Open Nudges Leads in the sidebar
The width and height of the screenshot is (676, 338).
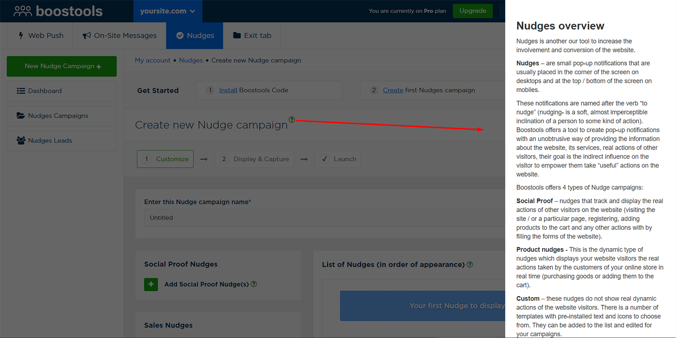[62, 141]
